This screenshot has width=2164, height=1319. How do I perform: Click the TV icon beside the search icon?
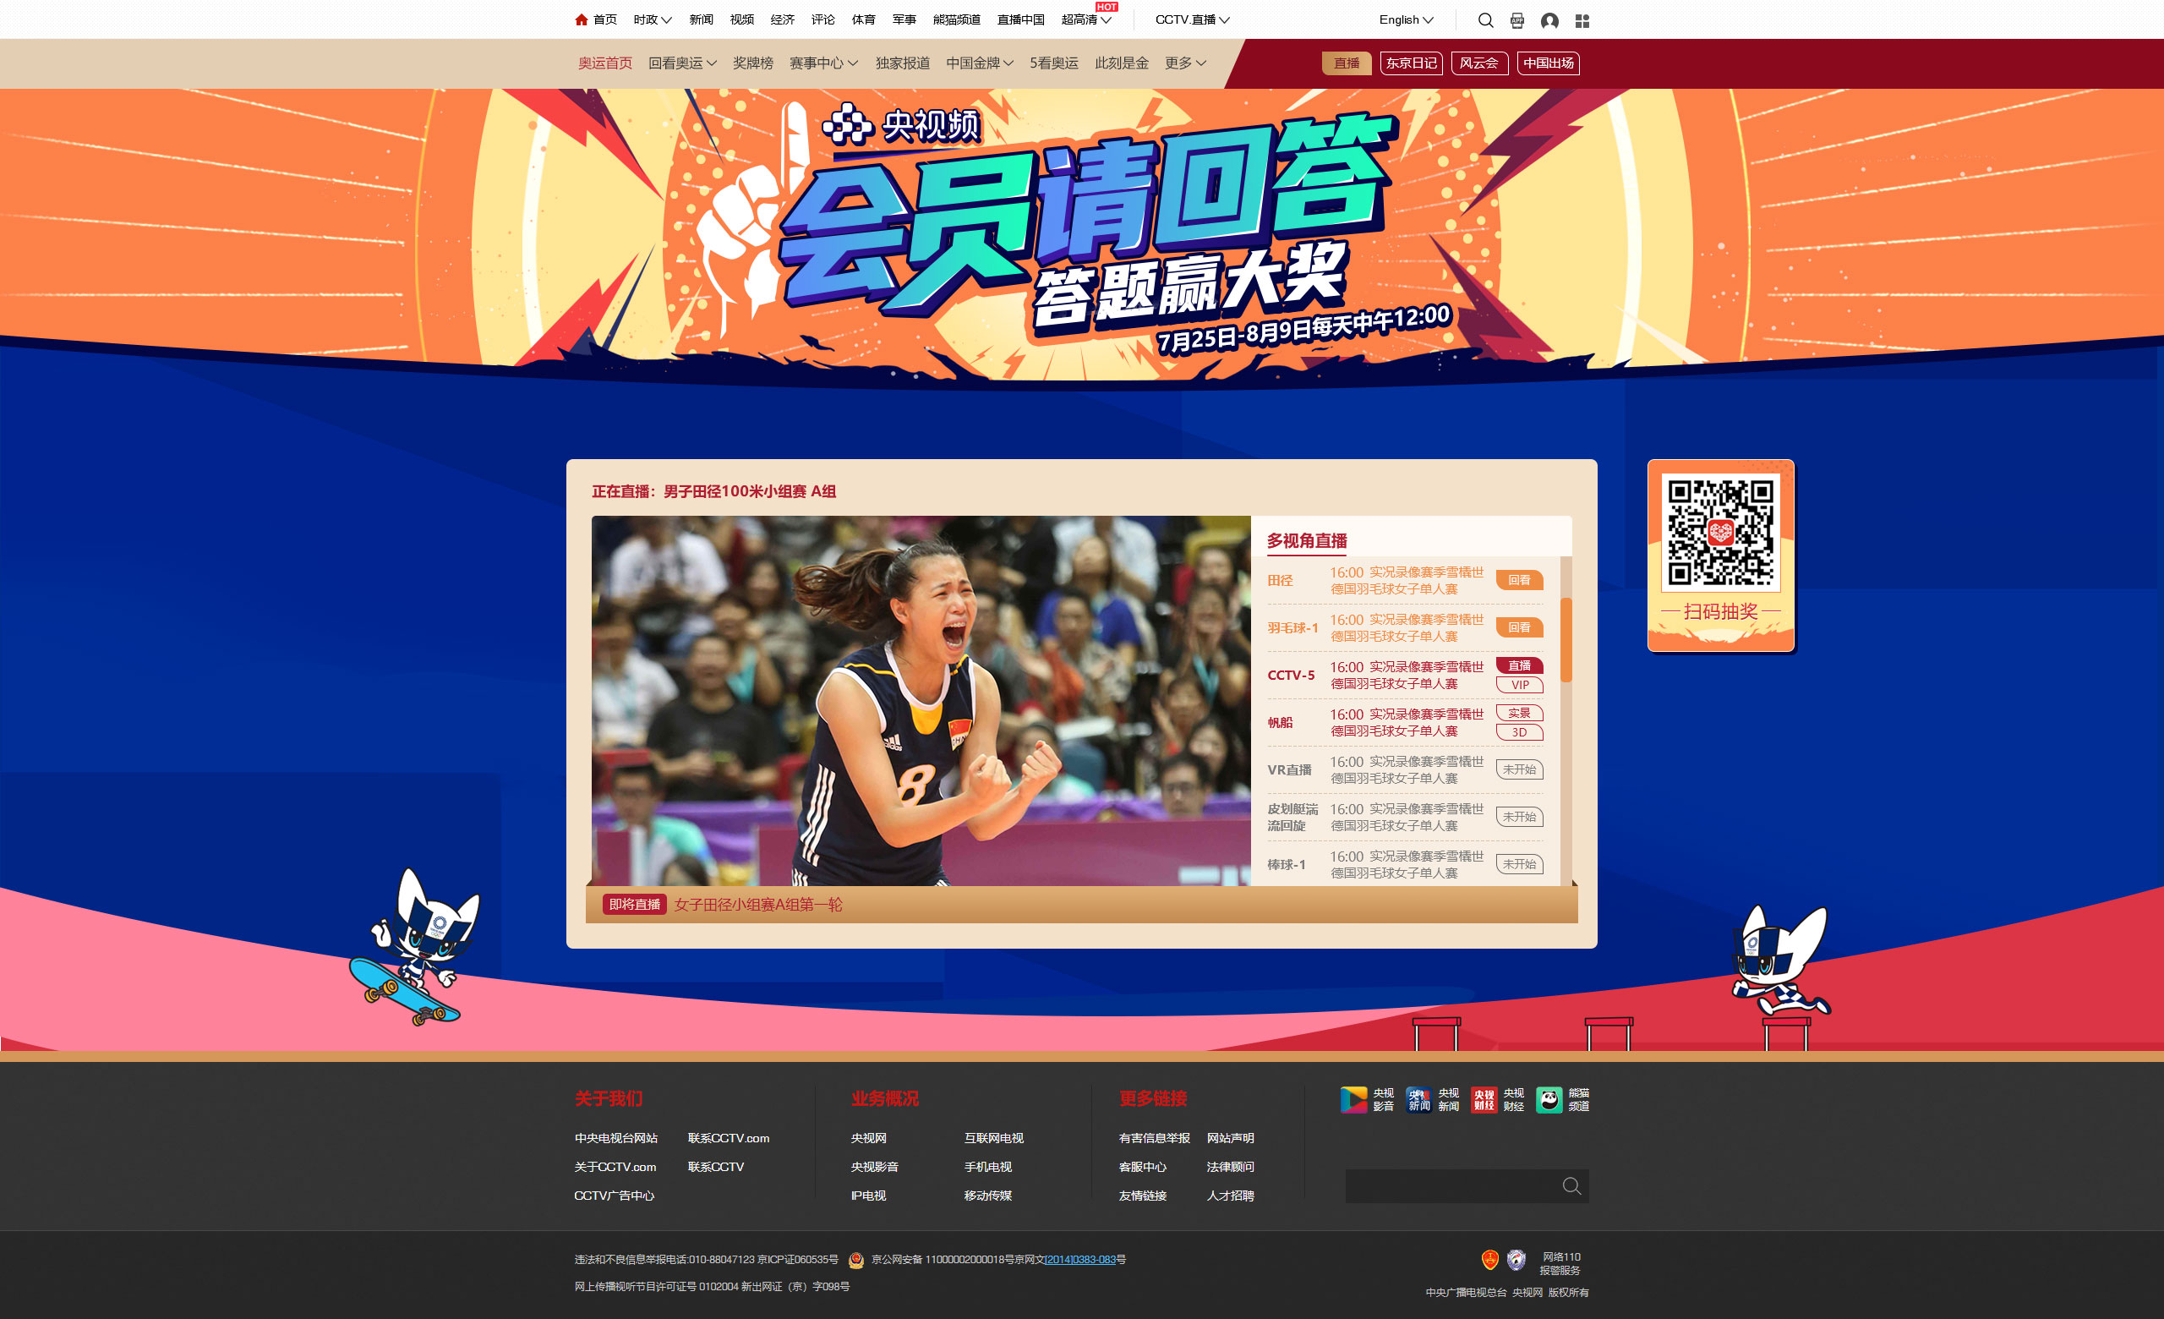(1516, 20)
